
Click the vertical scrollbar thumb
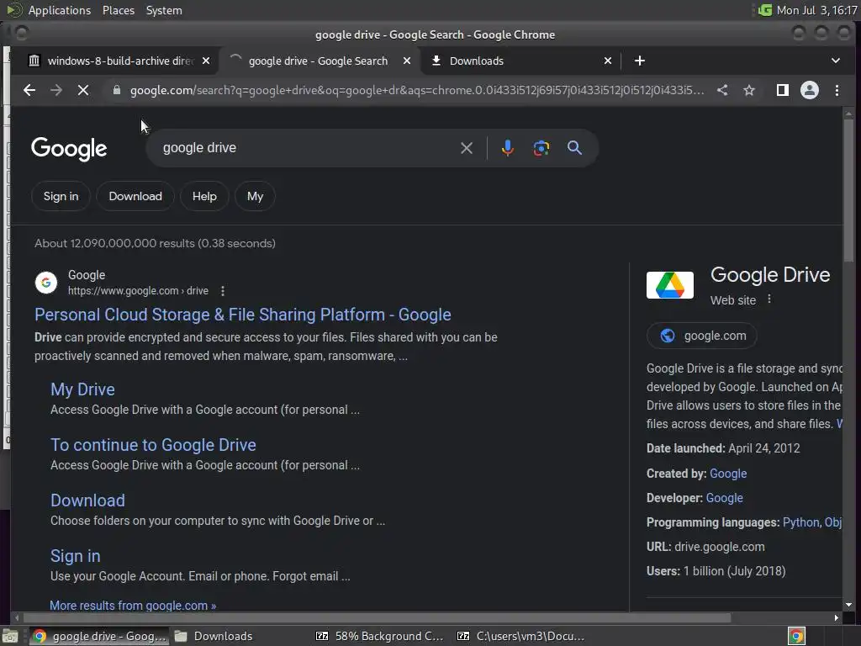pyautogui.click(x=849, y=189)
